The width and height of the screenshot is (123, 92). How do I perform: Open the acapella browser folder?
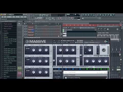(x=6, y=33)
